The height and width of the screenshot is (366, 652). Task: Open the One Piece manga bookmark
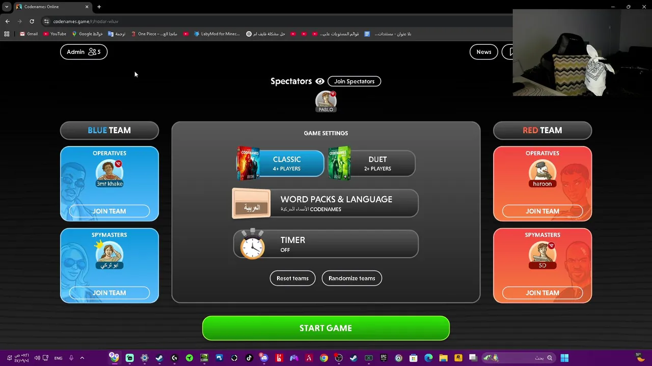point(154,34)
